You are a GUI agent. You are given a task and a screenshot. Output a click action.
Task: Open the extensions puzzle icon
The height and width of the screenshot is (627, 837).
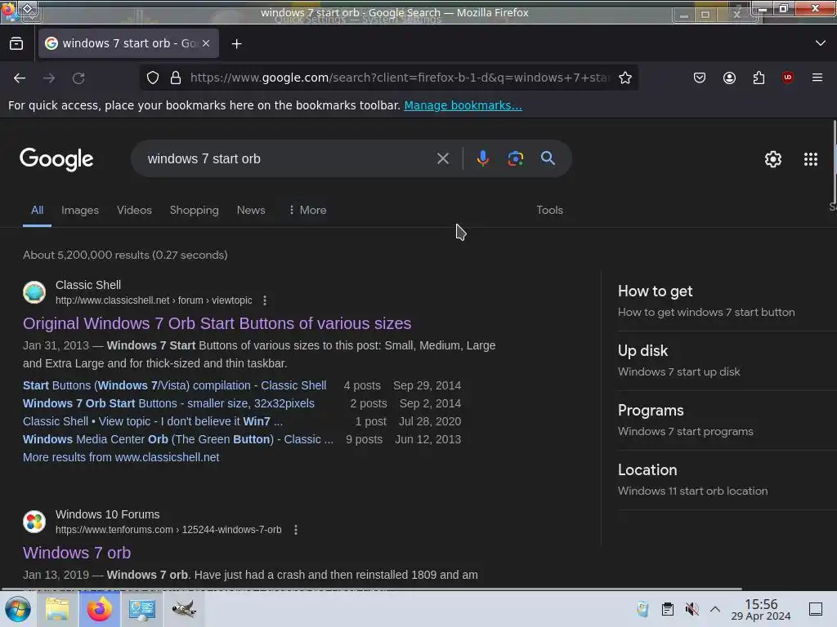click(x=759, y=78)
